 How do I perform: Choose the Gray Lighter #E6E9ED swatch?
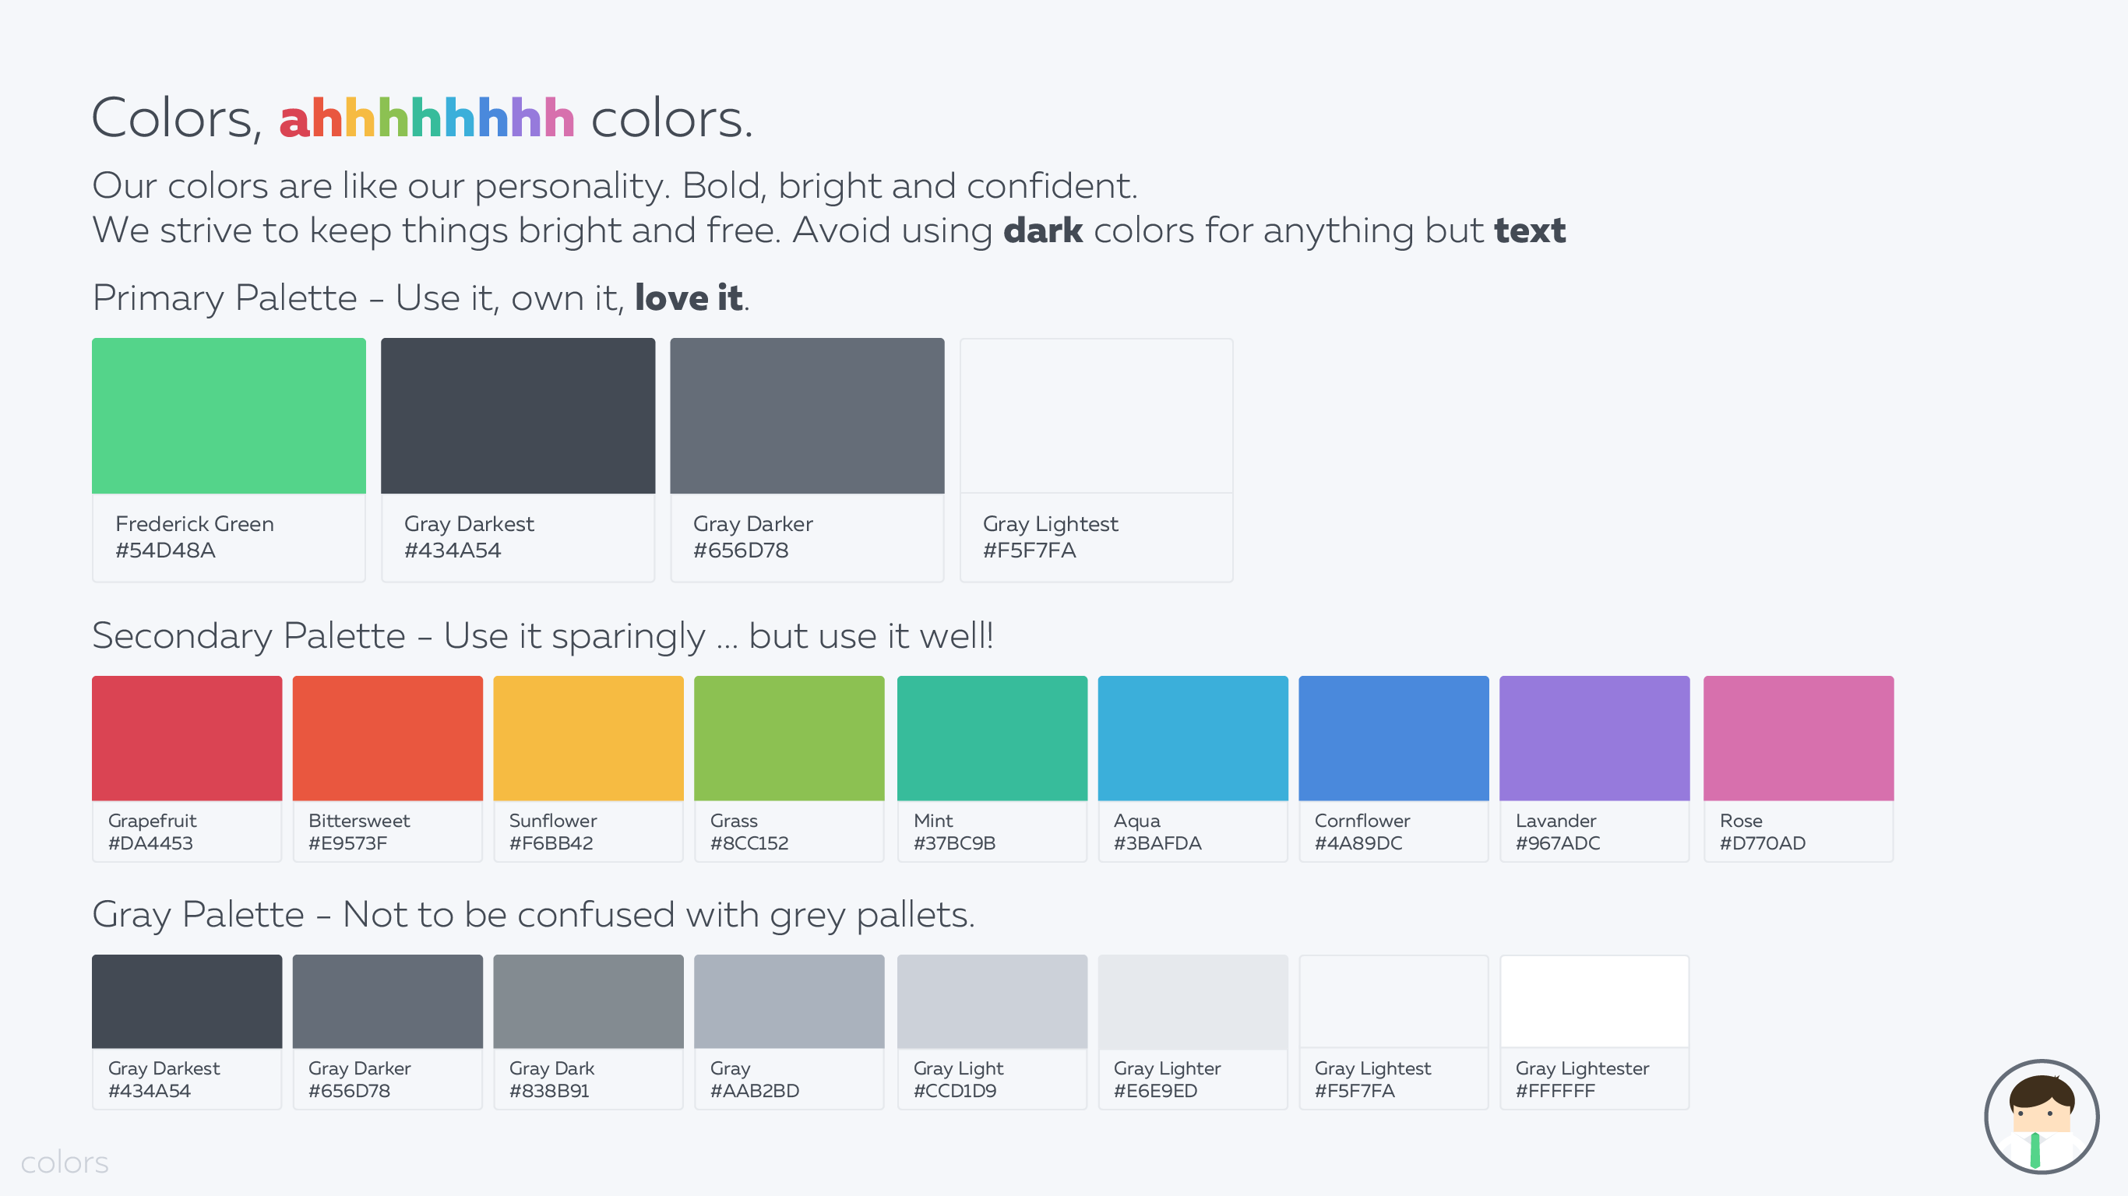click(x=1192, y=1002)
